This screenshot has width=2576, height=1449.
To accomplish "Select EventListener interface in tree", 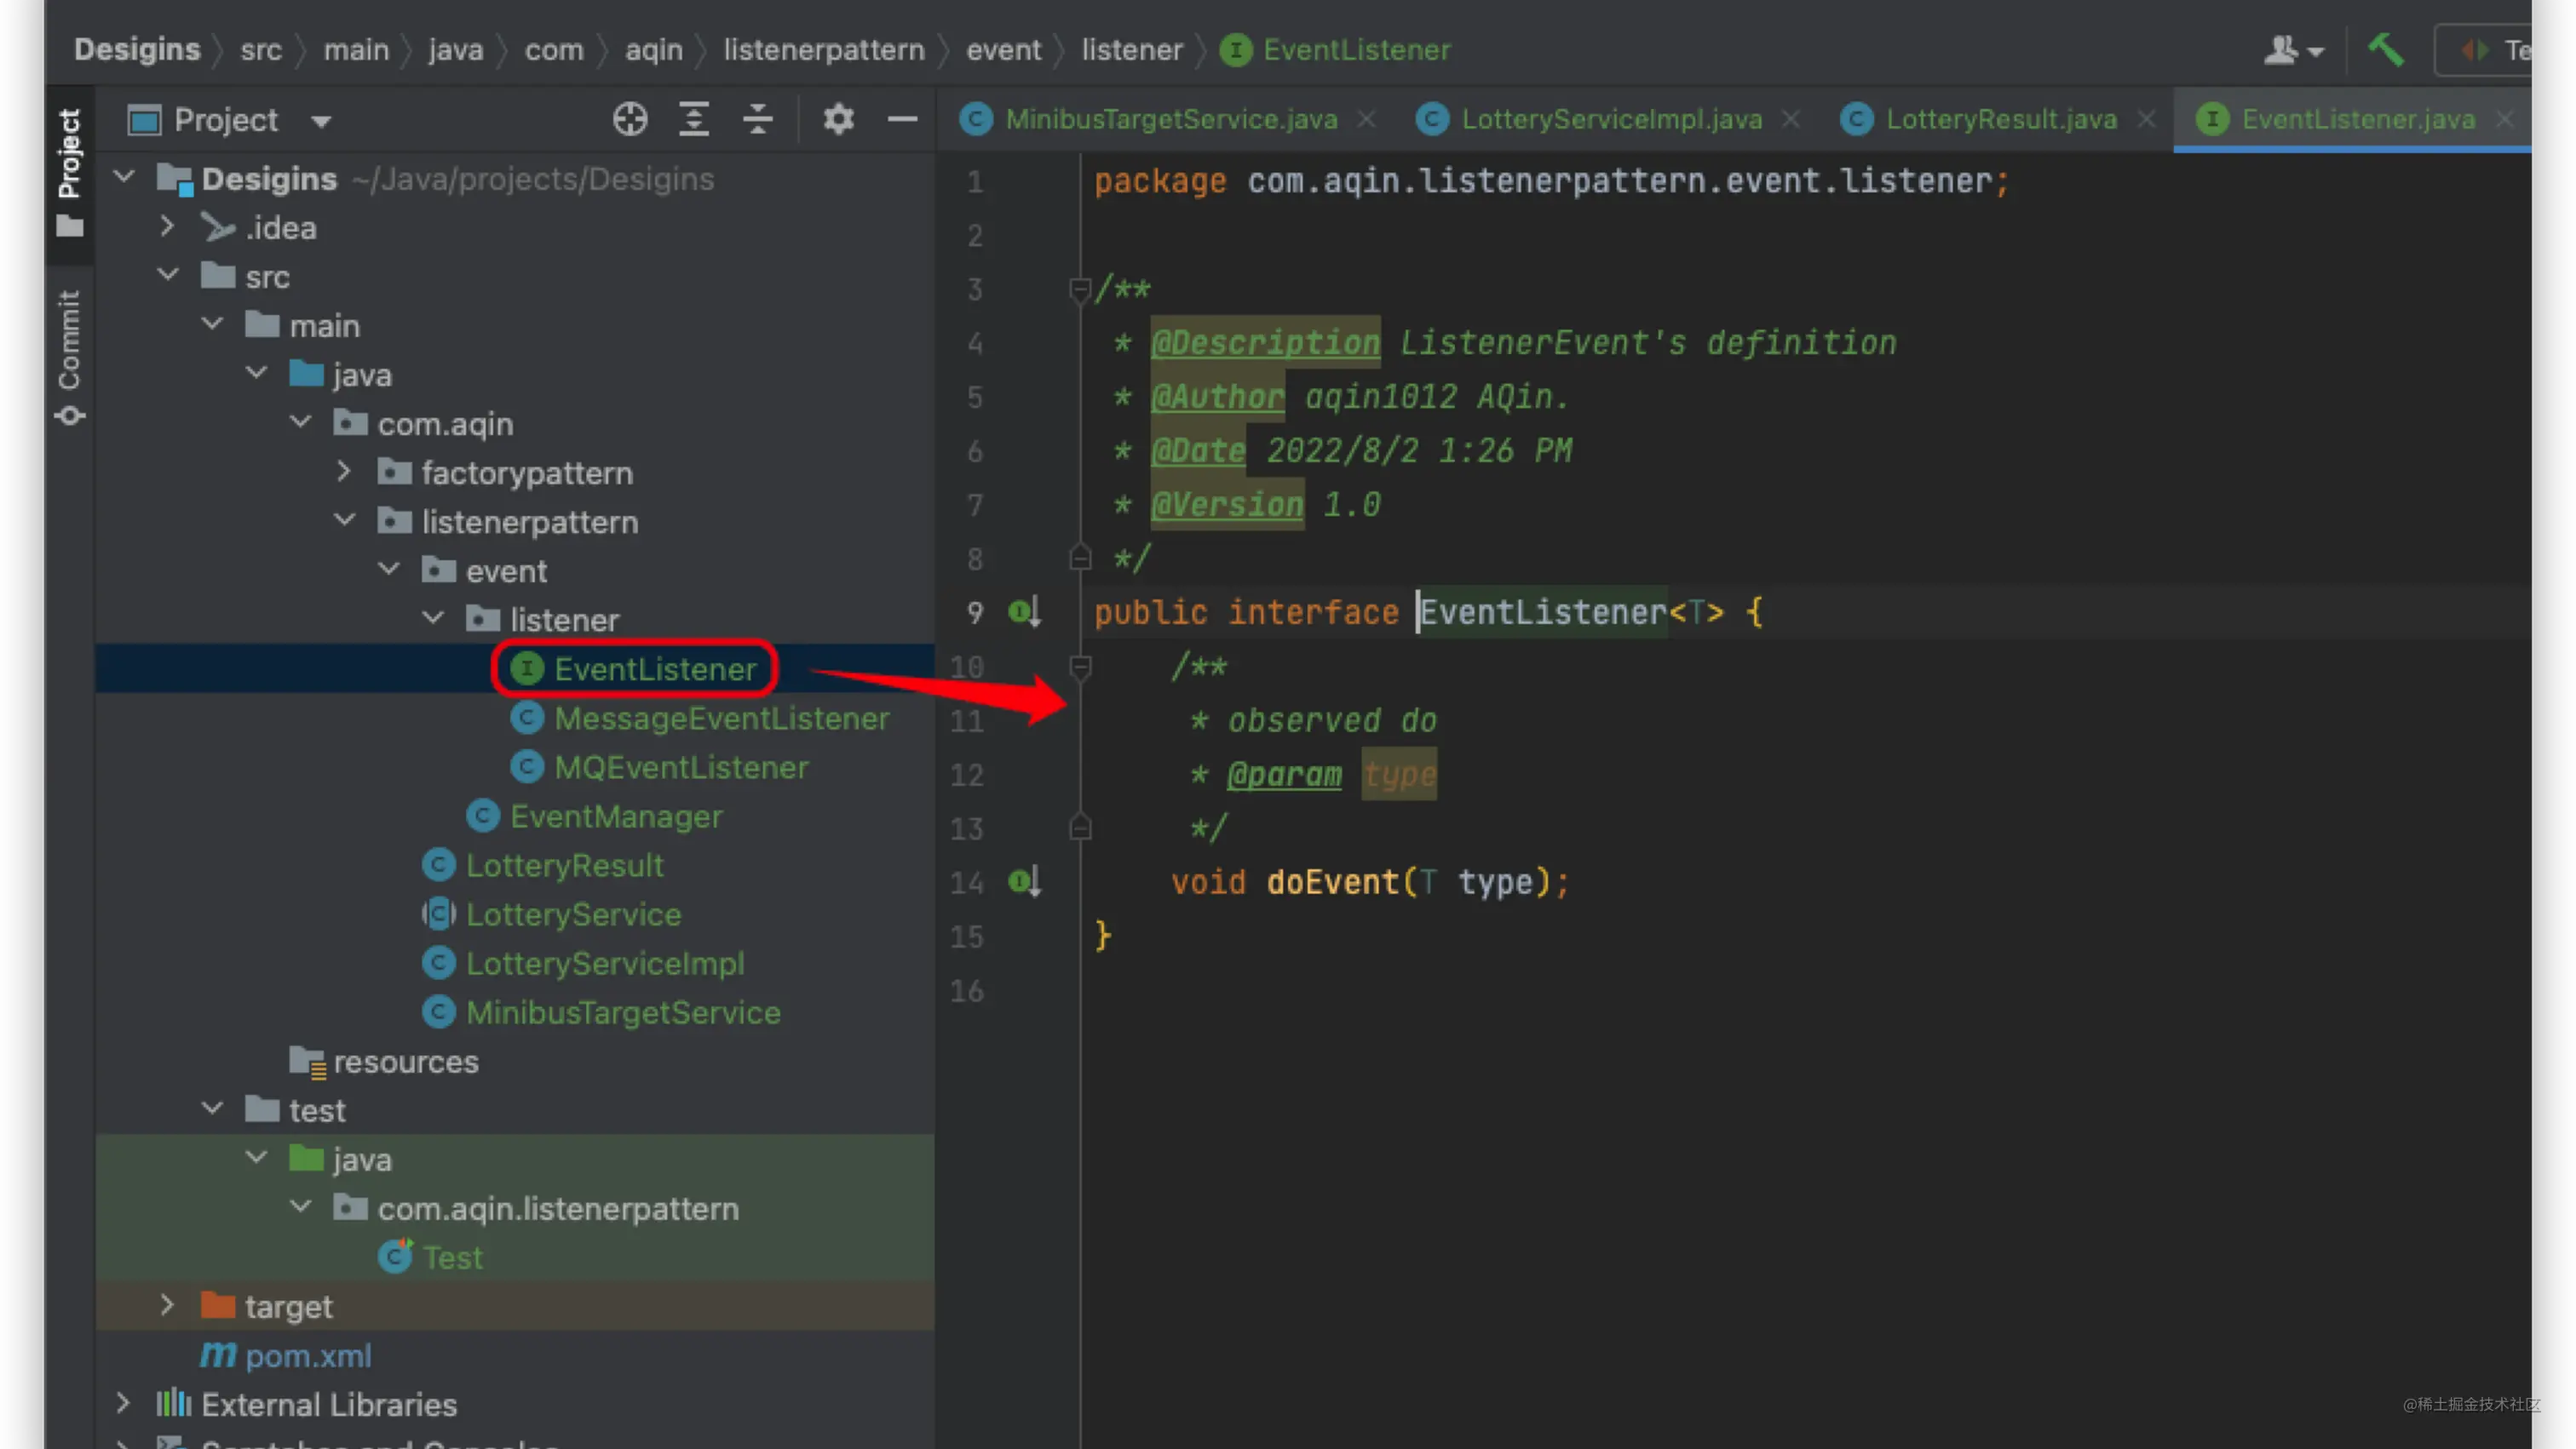I will [x=654, y=668].
